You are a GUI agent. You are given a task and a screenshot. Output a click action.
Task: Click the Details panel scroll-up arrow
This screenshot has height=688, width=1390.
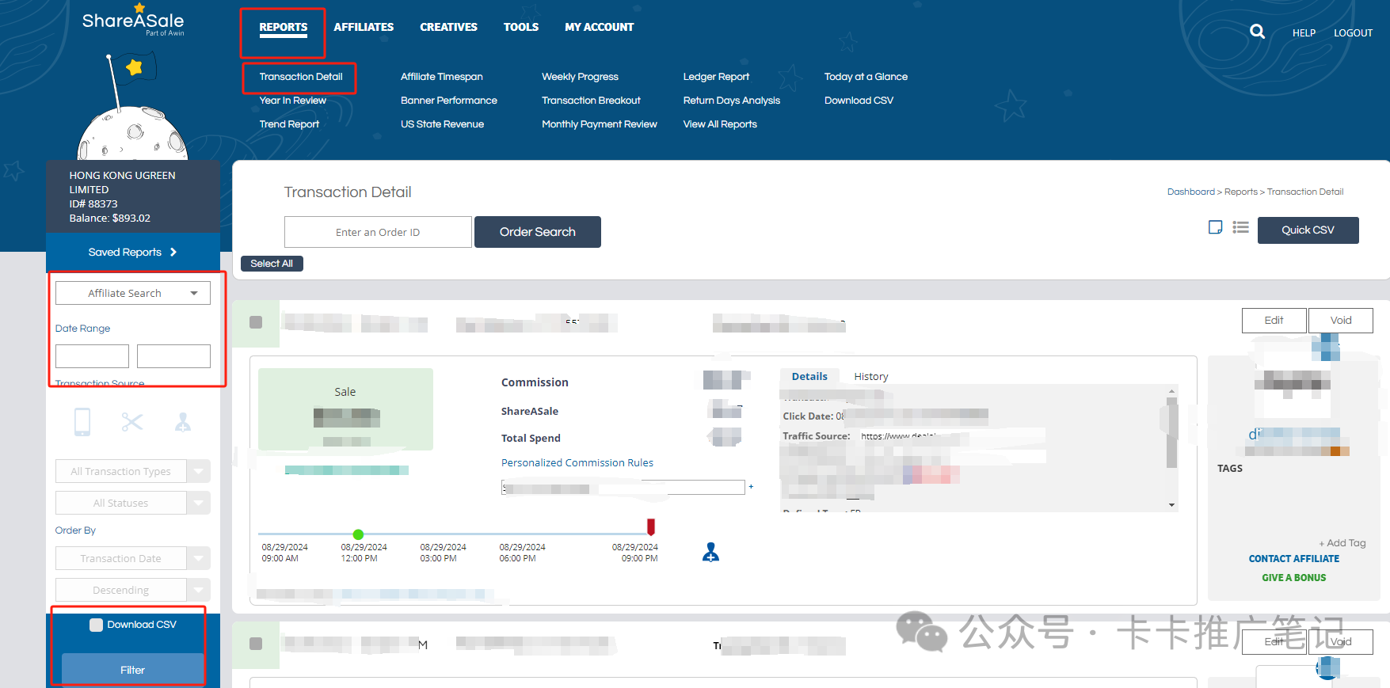tap(1171, 391)
